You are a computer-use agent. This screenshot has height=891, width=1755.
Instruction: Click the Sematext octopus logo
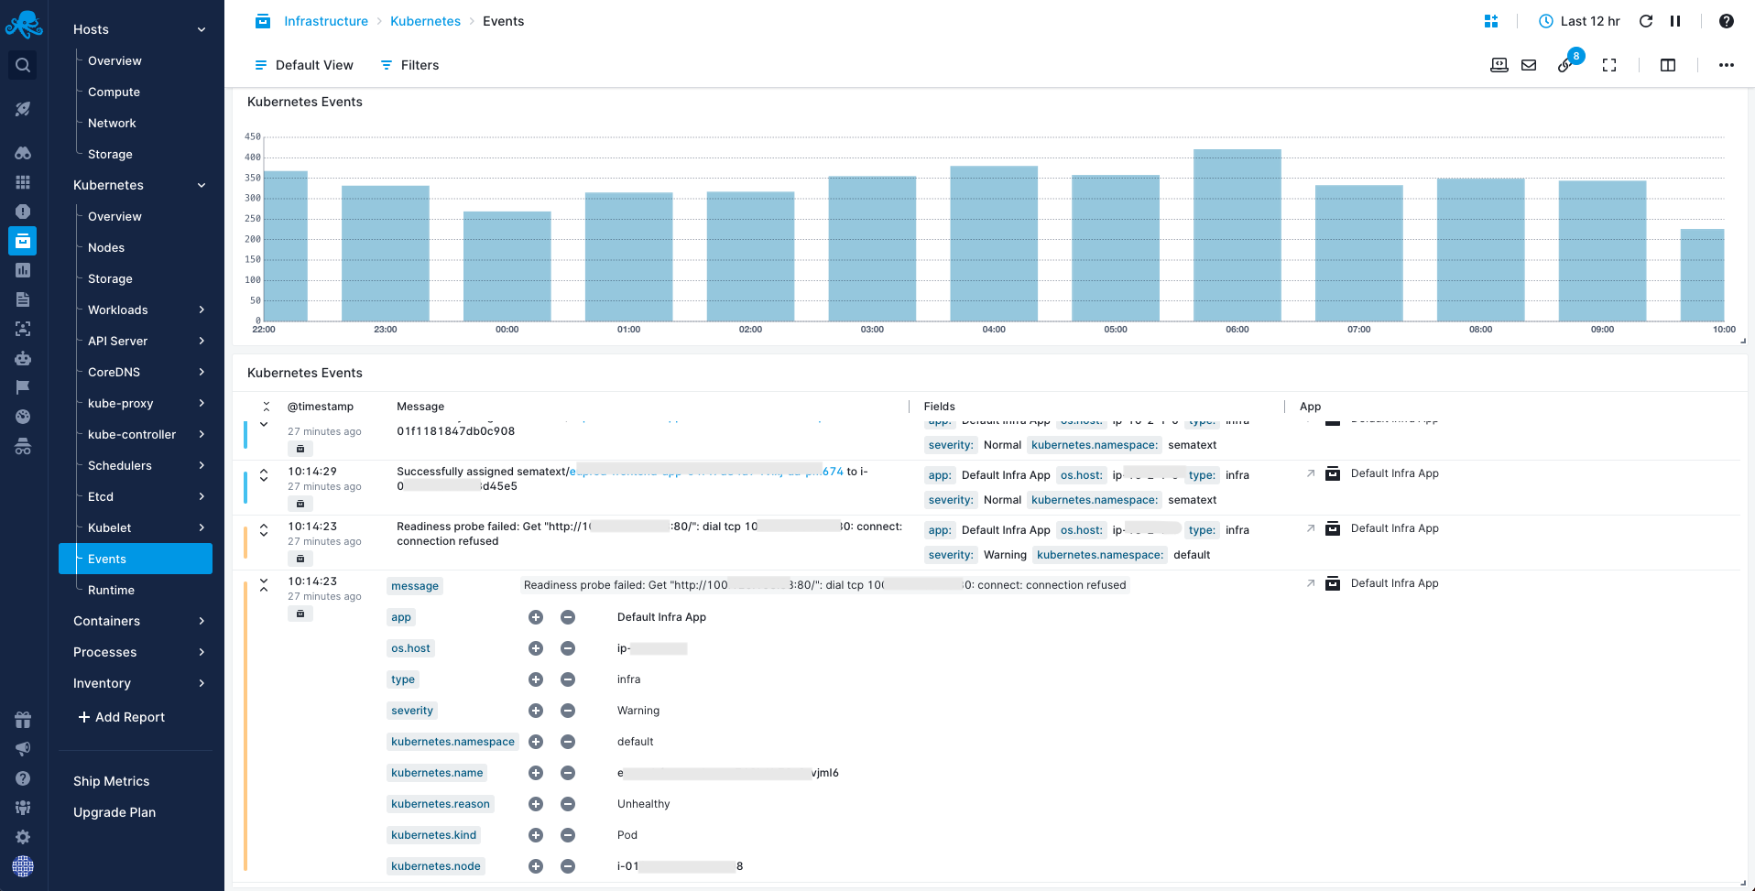tap(23, 24)
